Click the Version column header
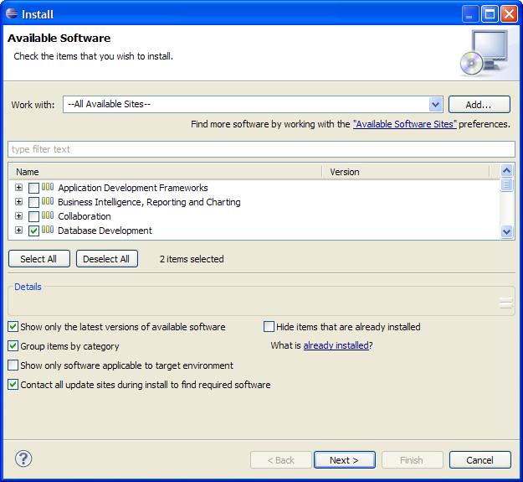This screenshot has width=523, height=482. point(406,172)
